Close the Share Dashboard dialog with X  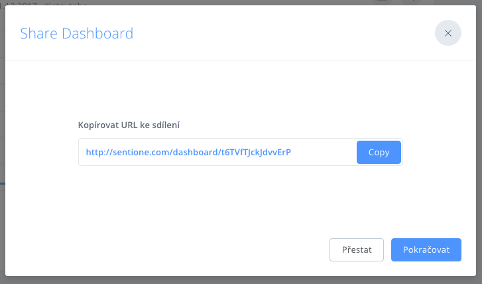448,33
